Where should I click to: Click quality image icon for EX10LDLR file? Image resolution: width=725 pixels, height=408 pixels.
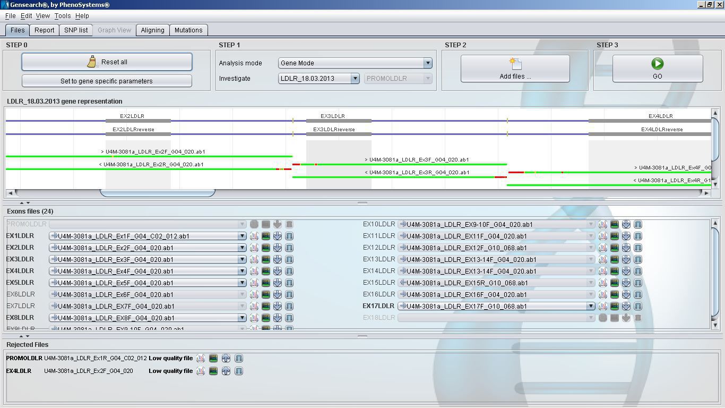(614, 224)
